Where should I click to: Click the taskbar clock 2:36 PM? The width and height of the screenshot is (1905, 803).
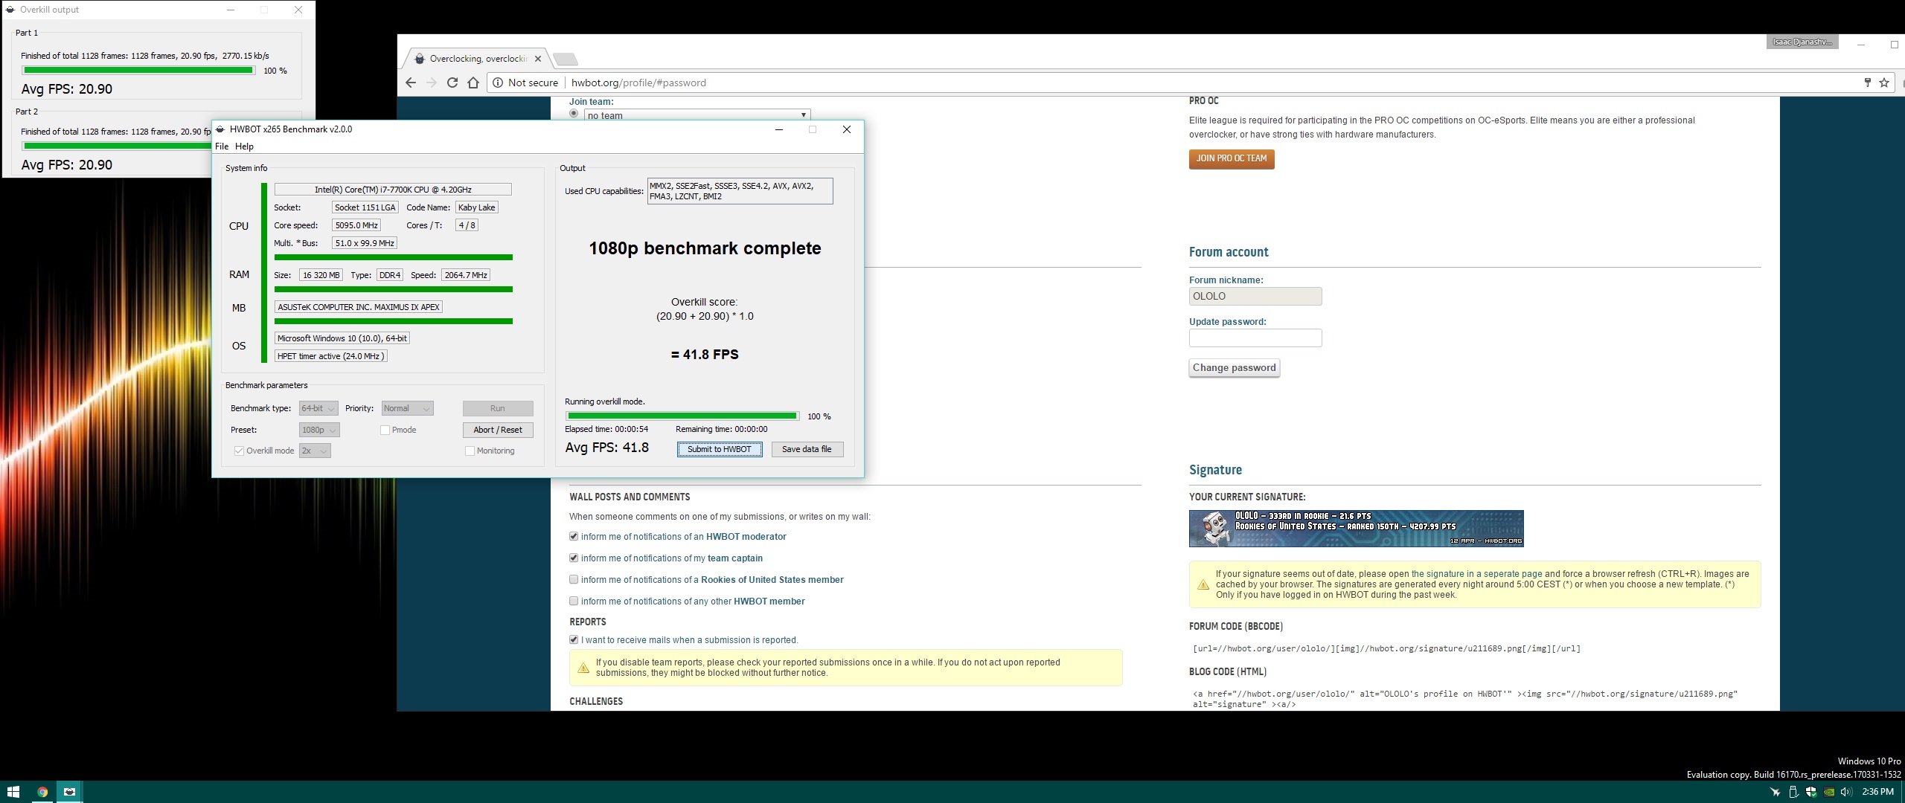[x=1877, y=792]
